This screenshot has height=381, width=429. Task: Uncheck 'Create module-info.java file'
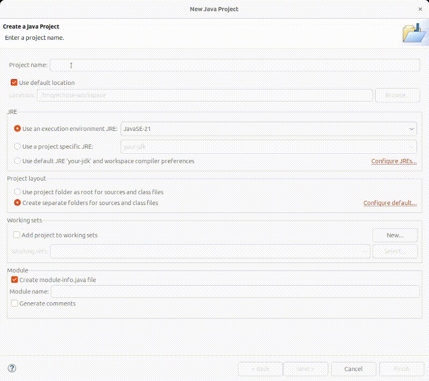13,280
